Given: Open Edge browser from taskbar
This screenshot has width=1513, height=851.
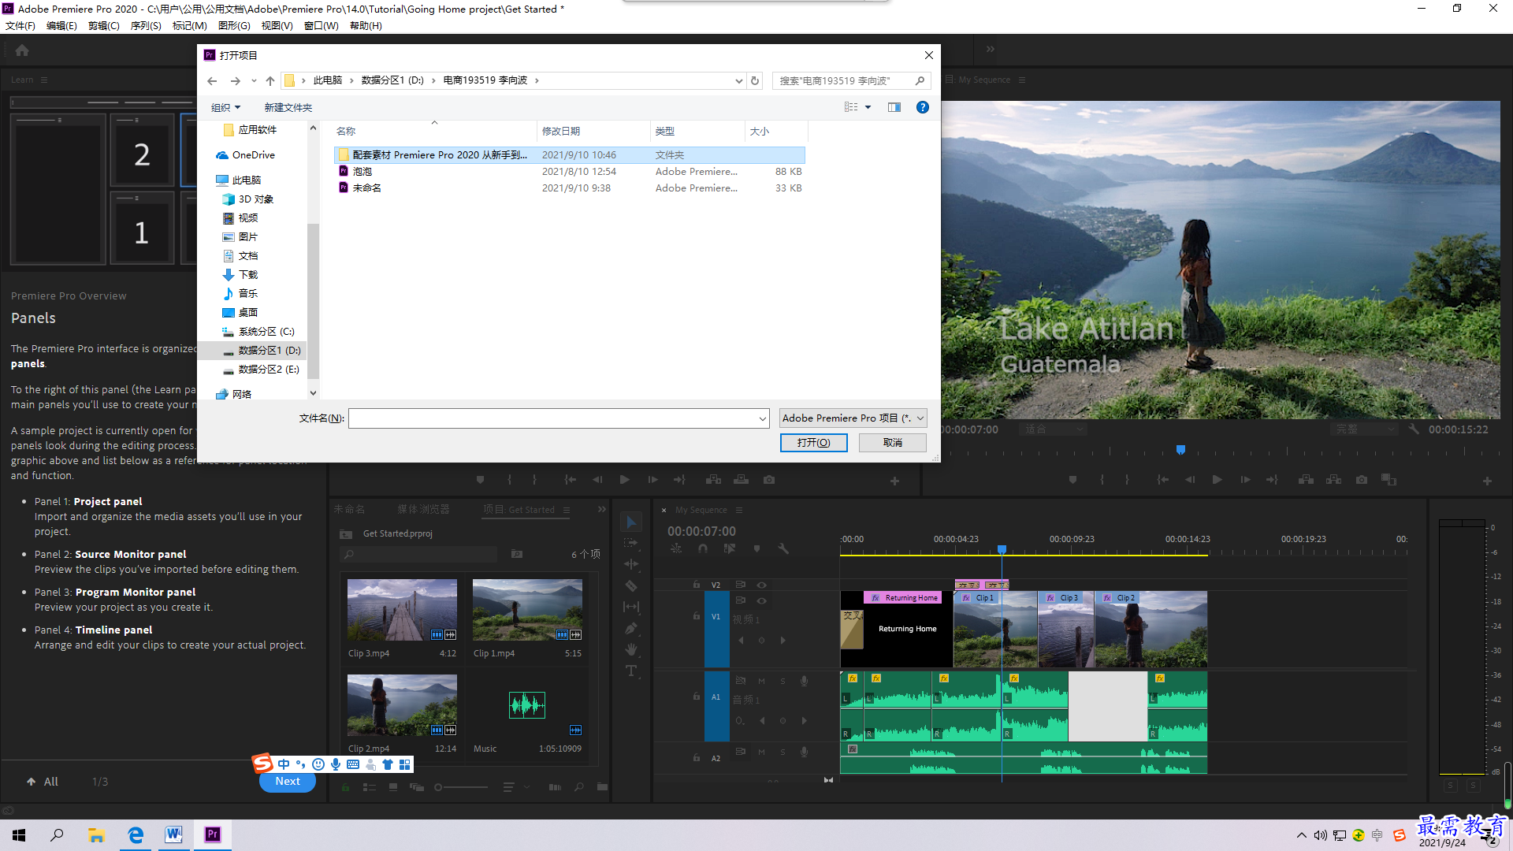Looking at the screenshot, I should pos(136,834).
